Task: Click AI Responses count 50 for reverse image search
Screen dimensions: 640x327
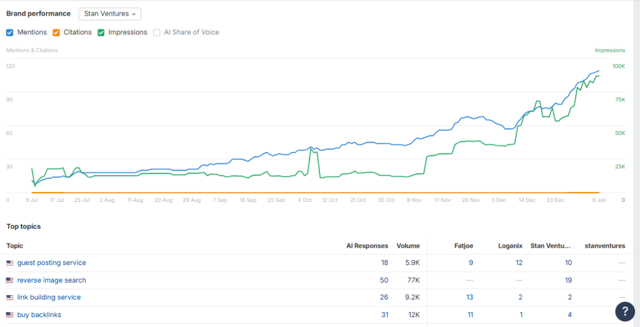Action: click(x=384, y=281)
